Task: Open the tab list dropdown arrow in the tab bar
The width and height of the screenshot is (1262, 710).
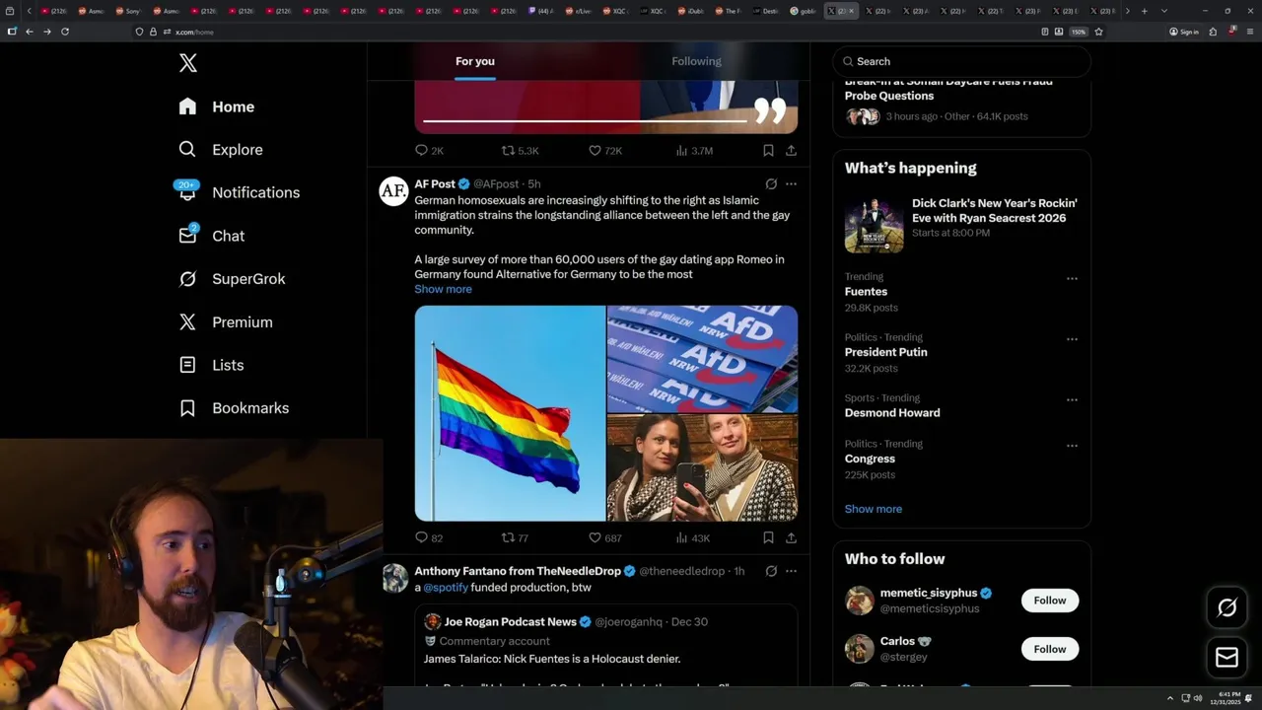Action: click(x=1164, y=11)
